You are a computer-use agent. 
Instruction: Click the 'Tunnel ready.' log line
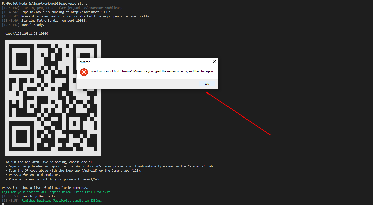pyautogui.click(x=23, y=25)
